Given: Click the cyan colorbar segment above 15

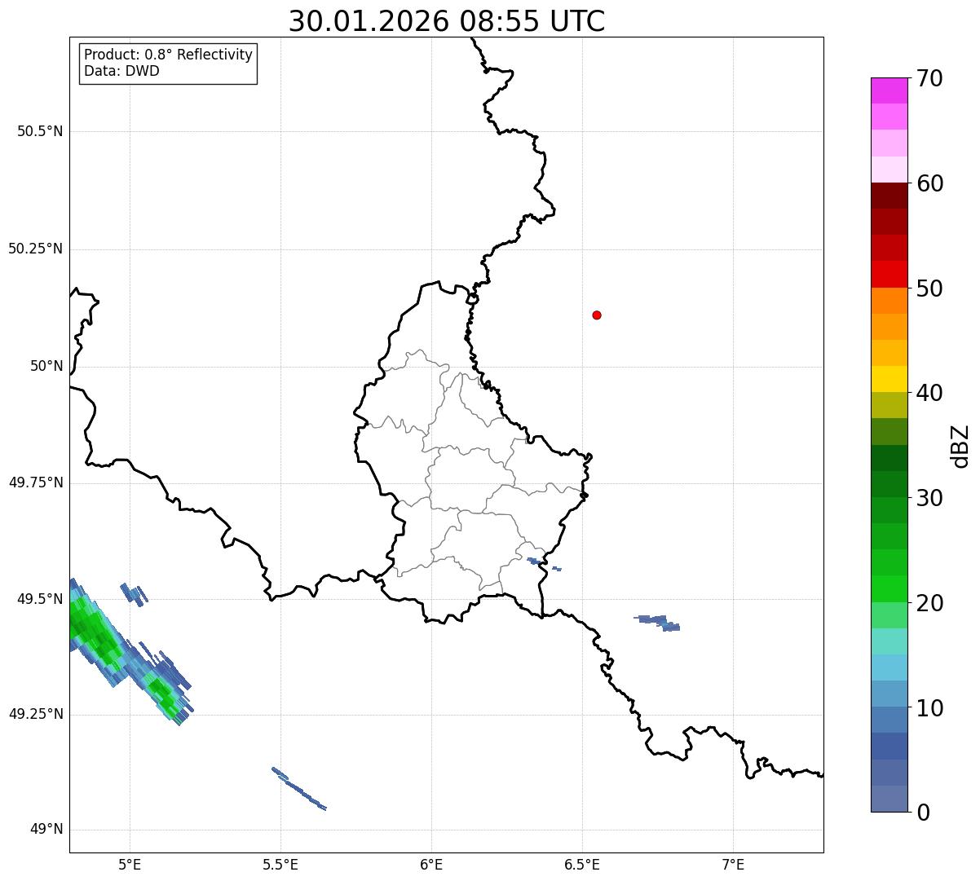Looking at the screenshot, I should click(889, 641).
